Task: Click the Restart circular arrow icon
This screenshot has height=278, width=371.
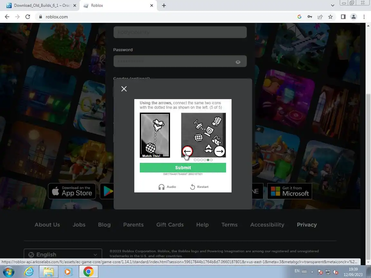Action: coord(193,187)
